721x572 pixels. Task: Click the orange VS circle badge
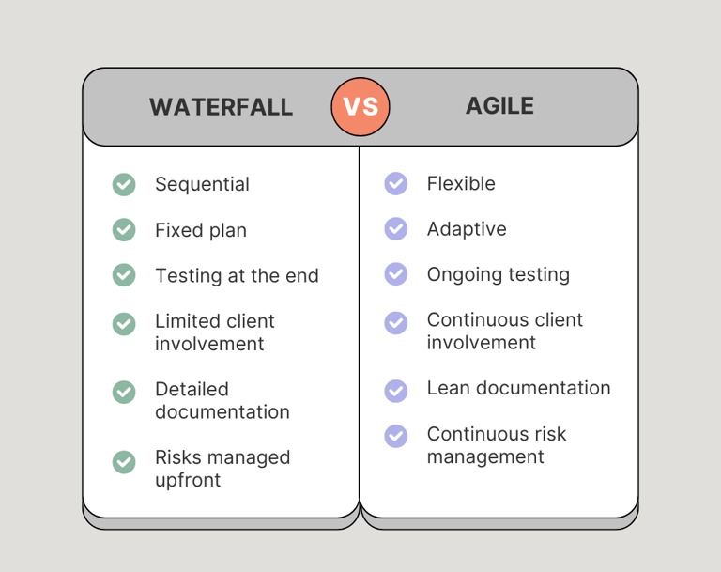click(x=360, y=107)
